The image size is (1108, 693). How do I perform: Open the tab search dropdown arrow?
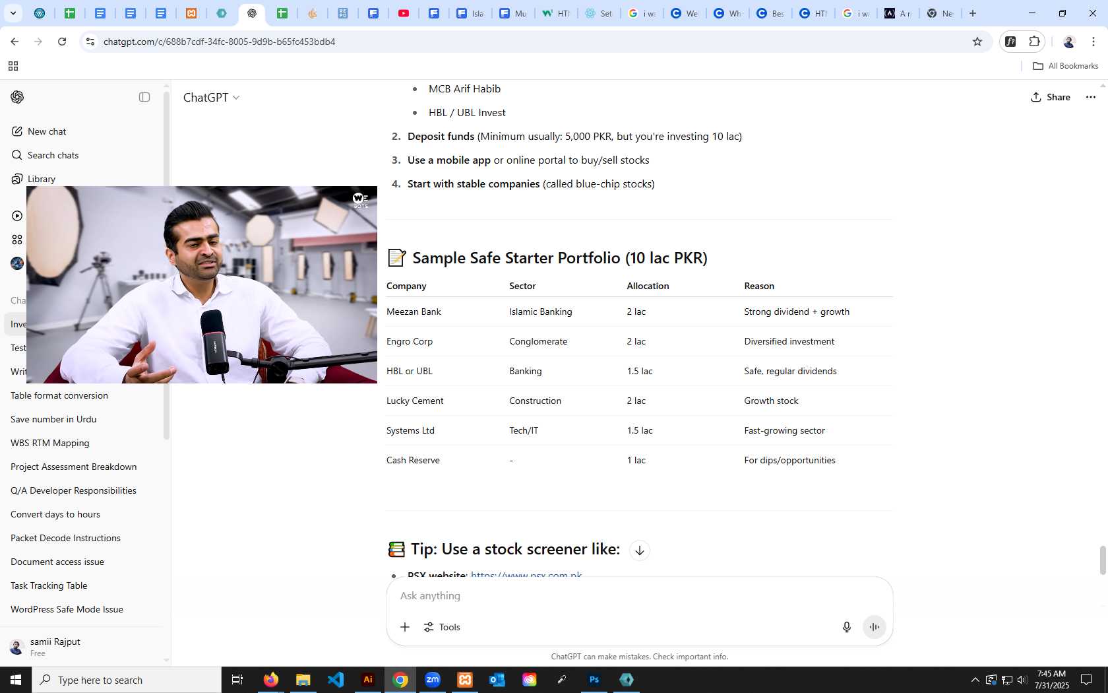13,13
